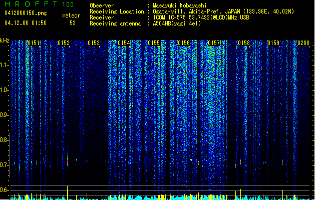Select location text Ogata-vill. Akita-Pref. JAPAN

[x=196, y=11]
